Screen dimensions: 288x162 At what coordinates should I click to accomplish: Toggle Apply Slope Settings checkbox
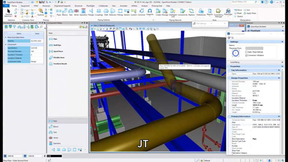(246, 52)
